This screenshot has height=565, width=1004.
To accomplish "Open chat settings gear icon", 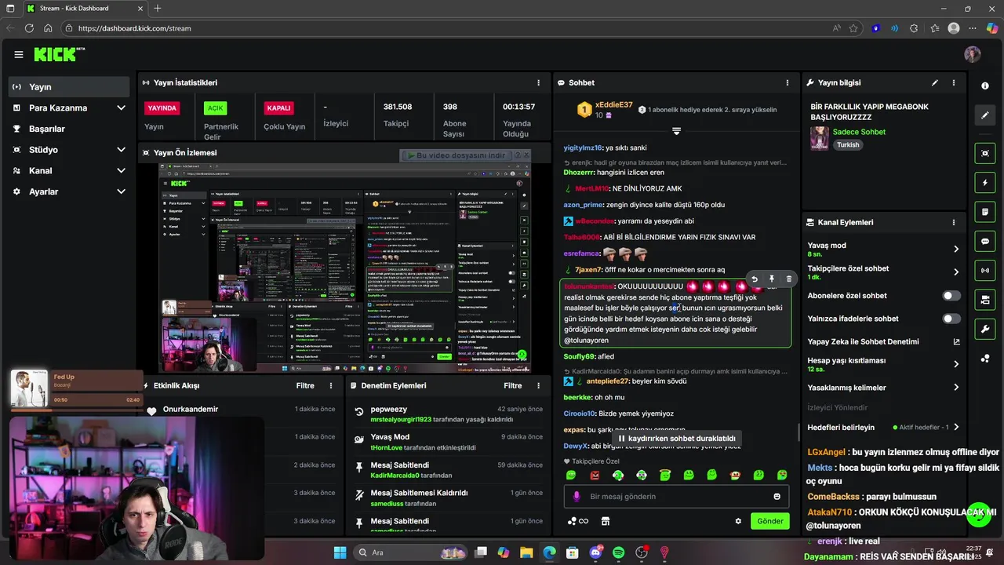I will (738, 521).
